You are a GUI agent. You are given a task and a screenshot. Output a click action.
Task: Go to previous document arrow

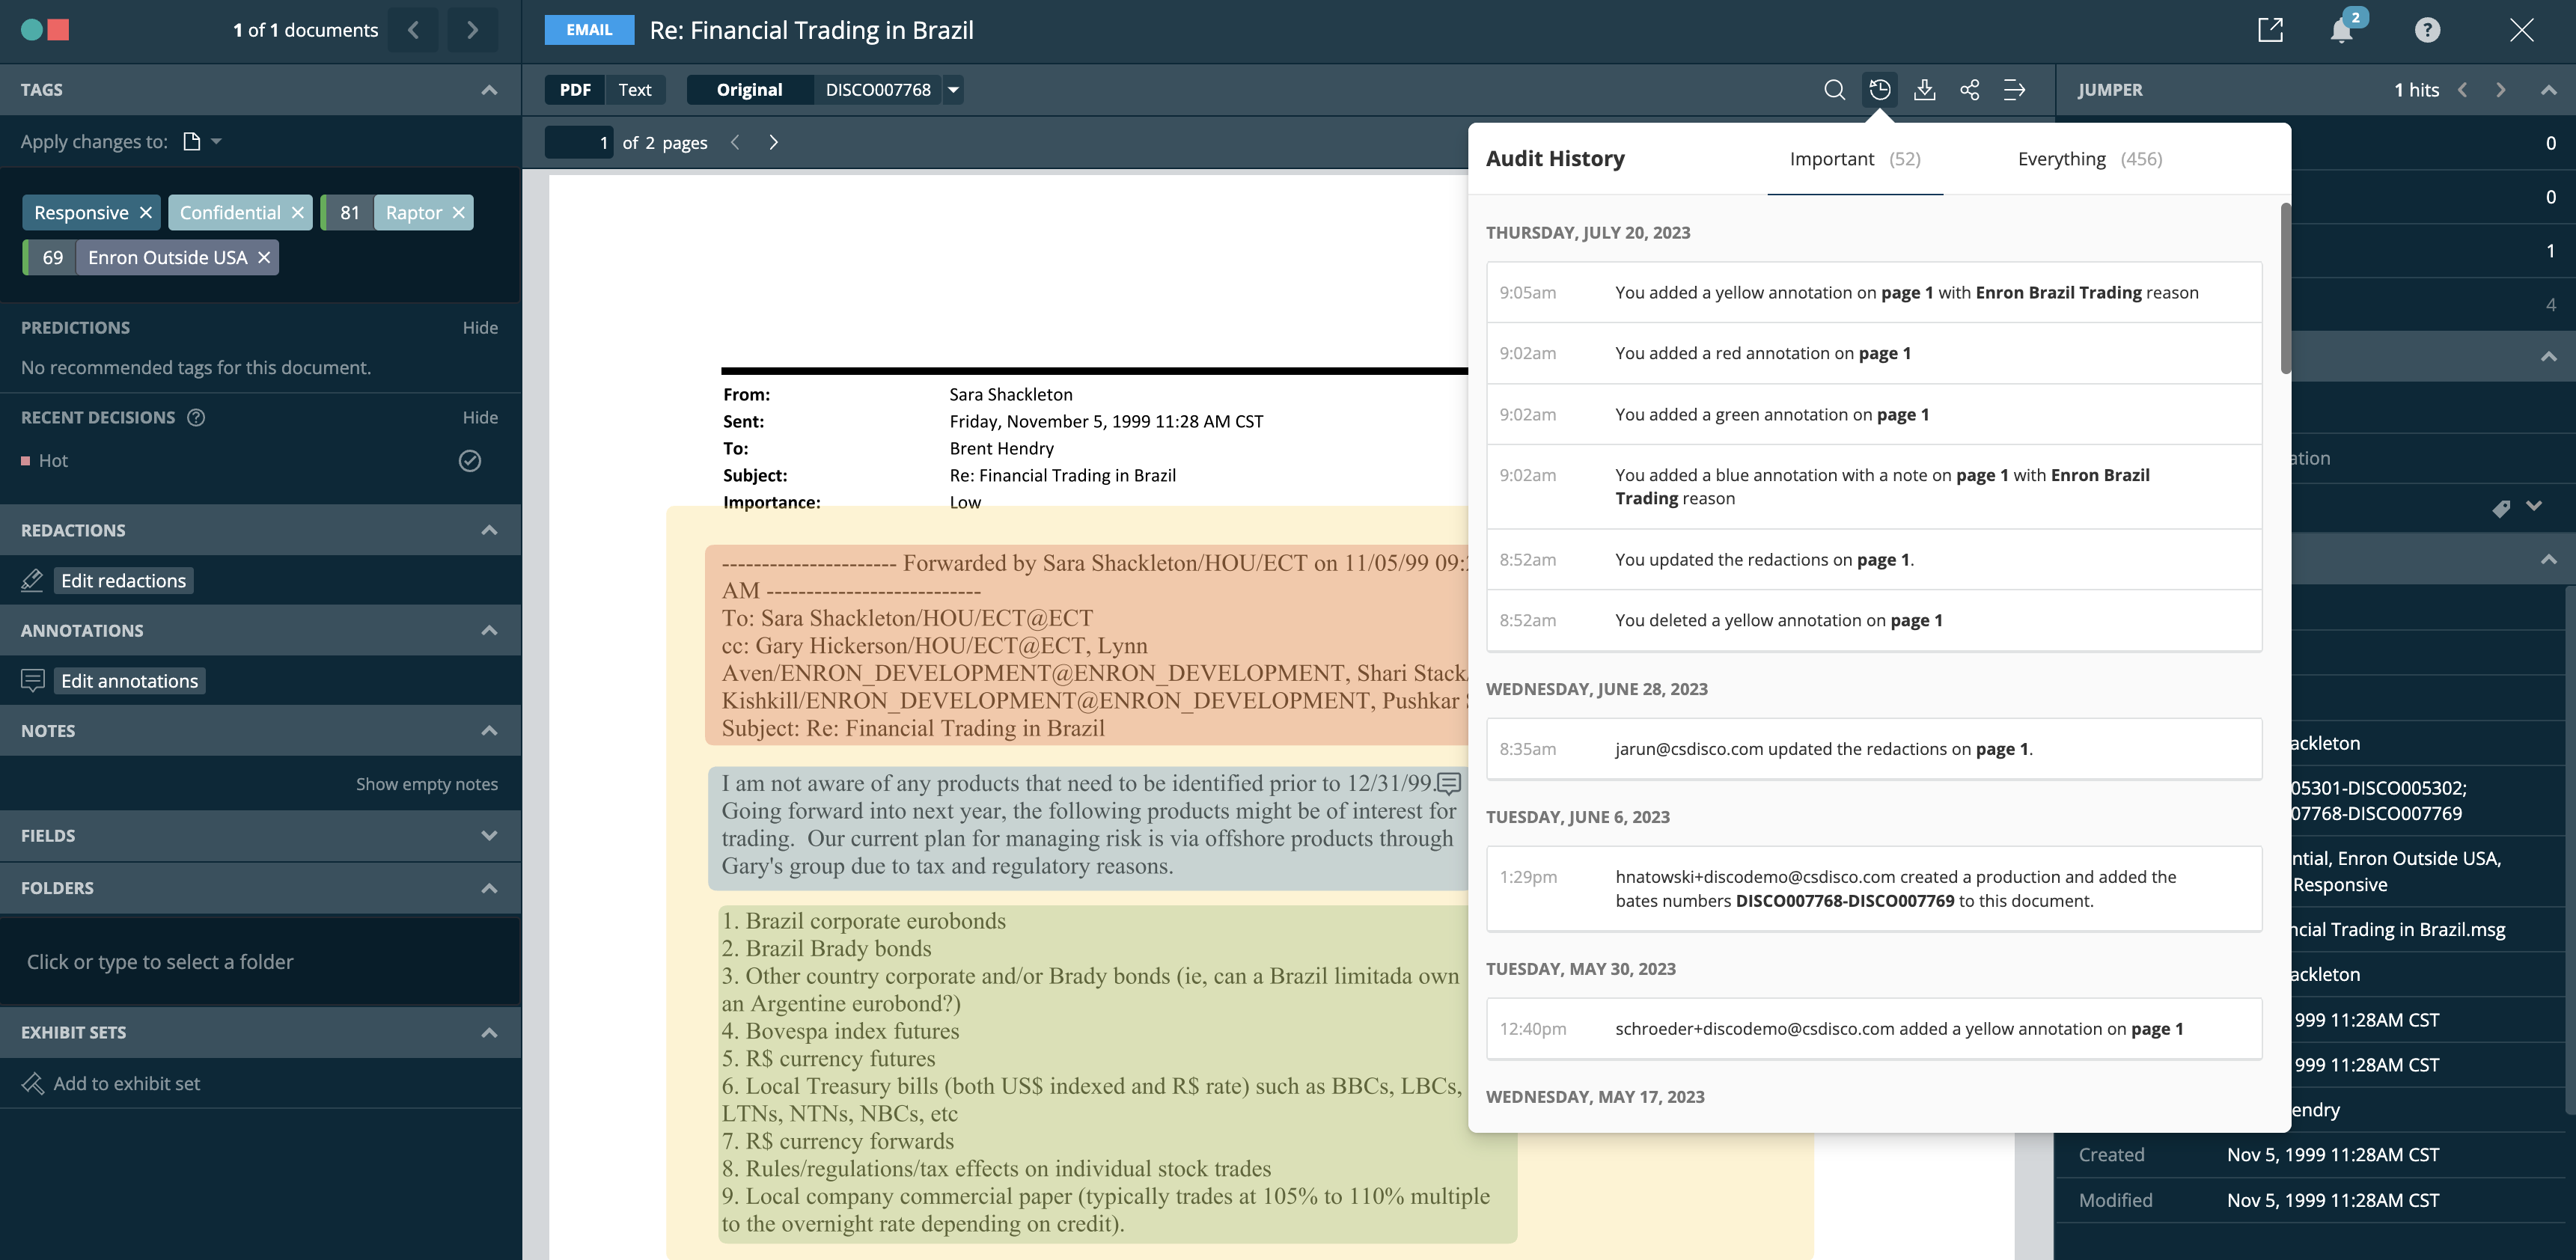coord(413,30)
